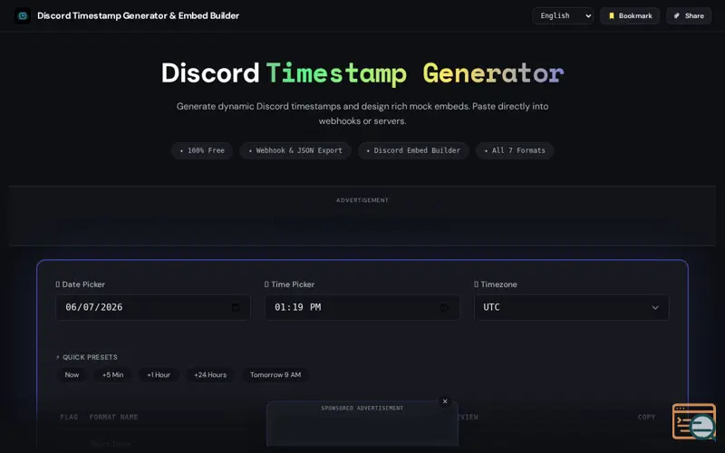Click the site logo icon in header
Image resolution: width=725 pixels, height=453 pixels.
pyautogui.click(x=22, y=15)
